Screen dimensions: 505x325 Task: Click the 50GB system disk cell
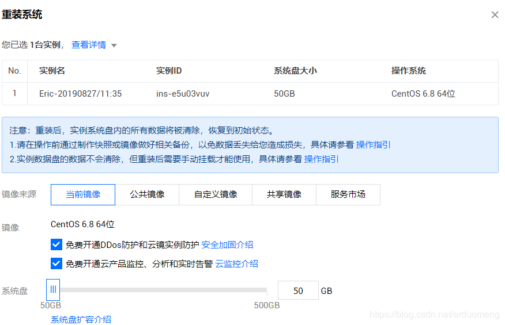tap(284, 94)
